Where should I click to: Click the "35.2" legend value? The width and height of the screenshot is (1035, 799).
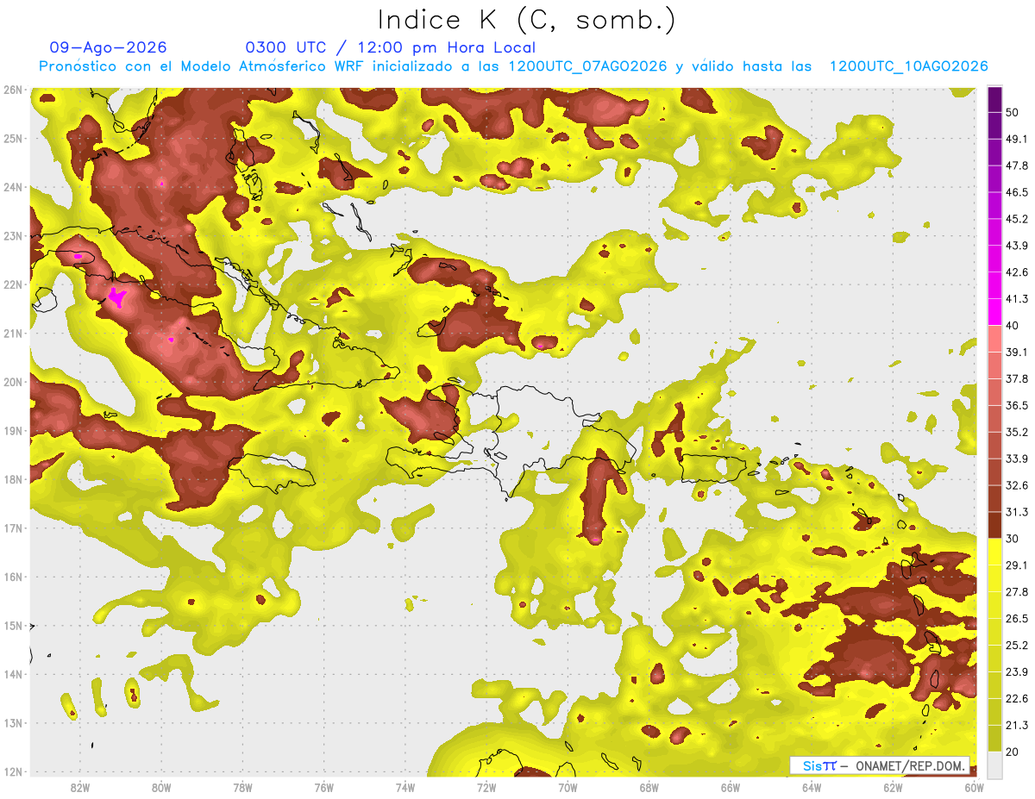[x=1016, y=432]
